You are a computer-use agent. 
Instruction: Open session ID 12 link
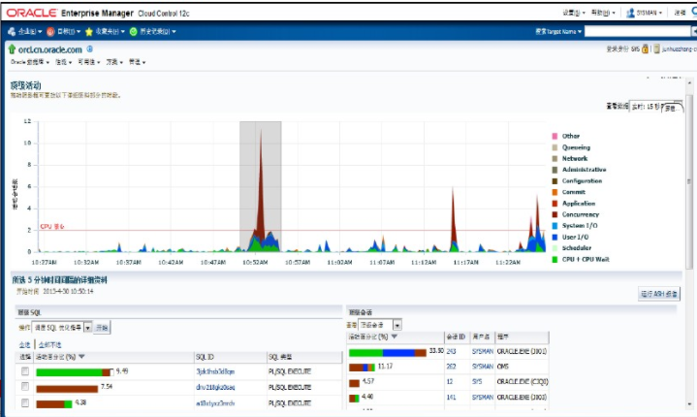click(x=450, y=382)
